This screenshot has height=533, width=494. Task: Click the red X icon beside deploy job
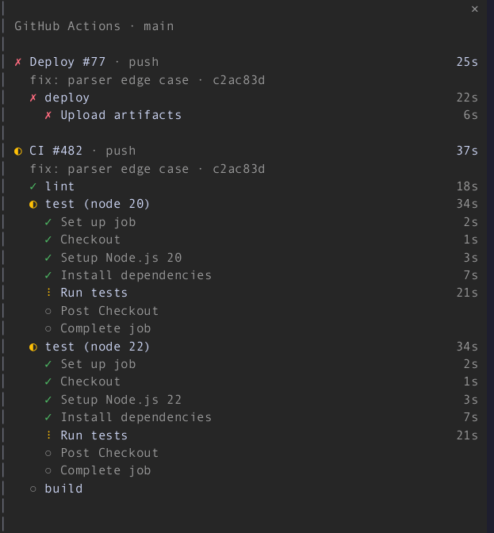(x=33, y=98)
